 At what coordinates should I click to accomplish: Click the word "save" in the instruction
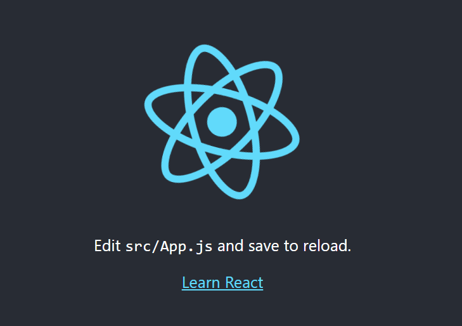(x=264, y=246)
